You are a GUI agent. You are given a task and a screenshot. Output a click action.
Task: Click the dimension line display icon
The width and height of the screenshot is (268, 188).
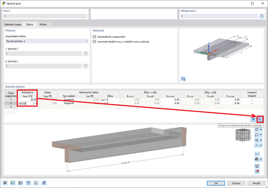click(x=257, y=145)
